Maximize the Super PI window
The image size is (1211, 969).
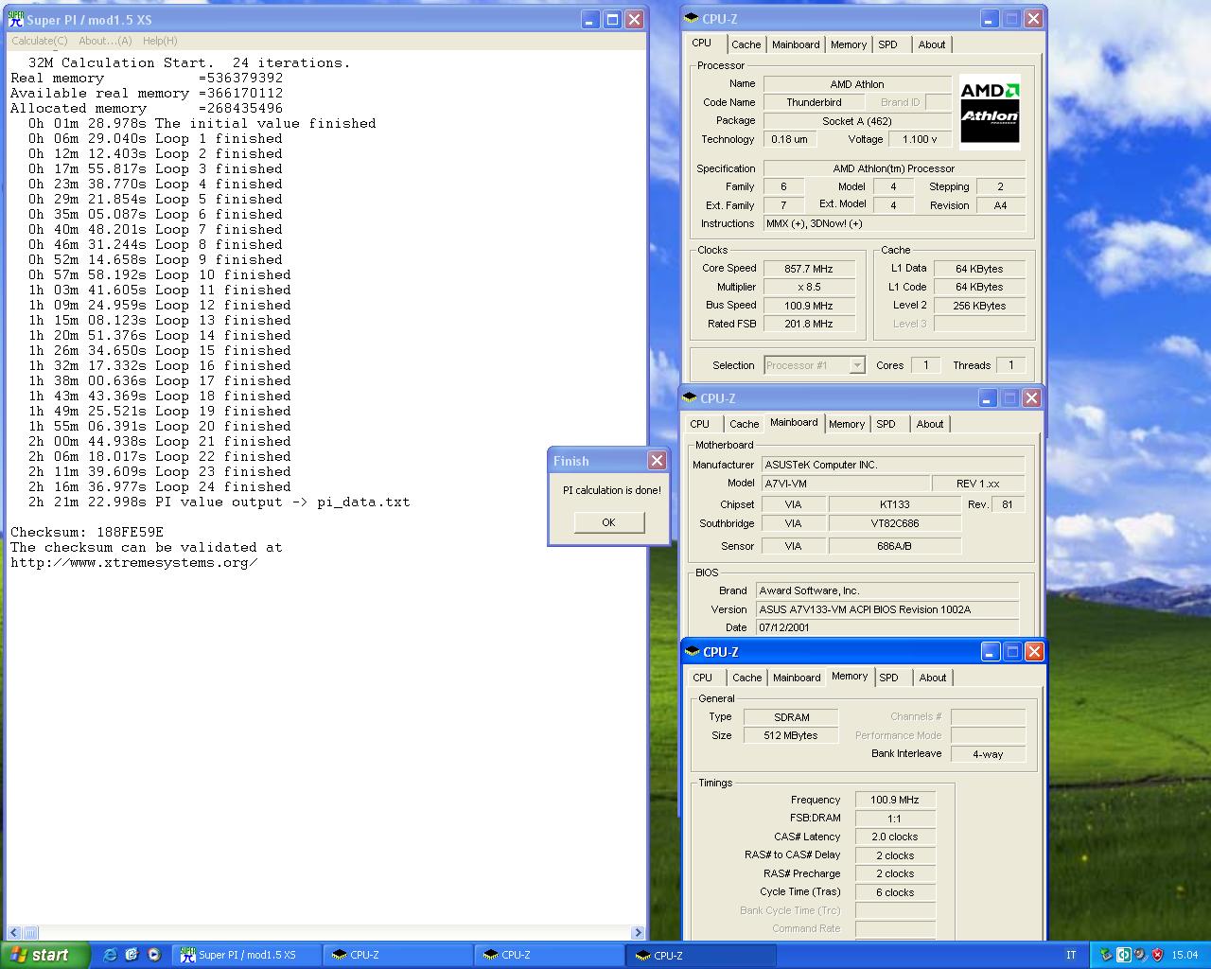tap(612, 19)
